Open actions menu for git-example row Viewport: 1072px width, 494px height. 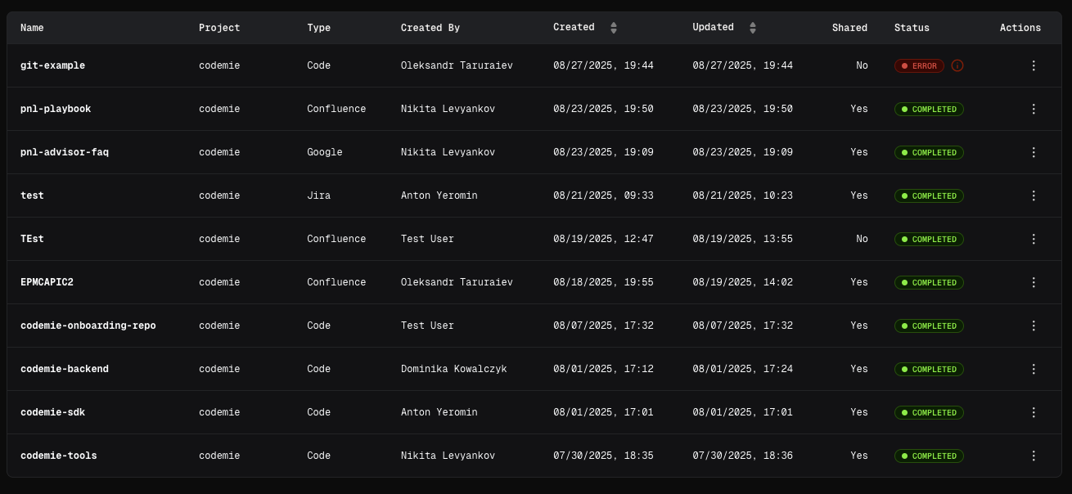coord(1034,65)
